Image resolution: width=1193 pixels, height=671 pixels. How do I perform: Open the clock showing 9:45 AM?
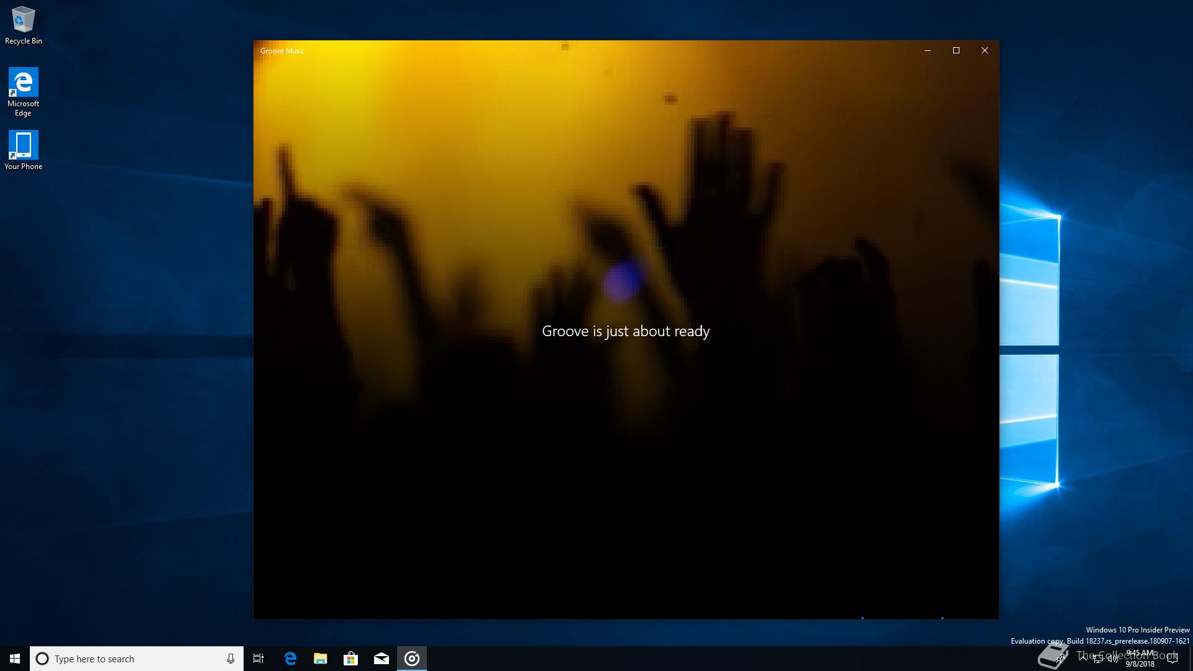pyautogui.click(x=1140, y=659)
